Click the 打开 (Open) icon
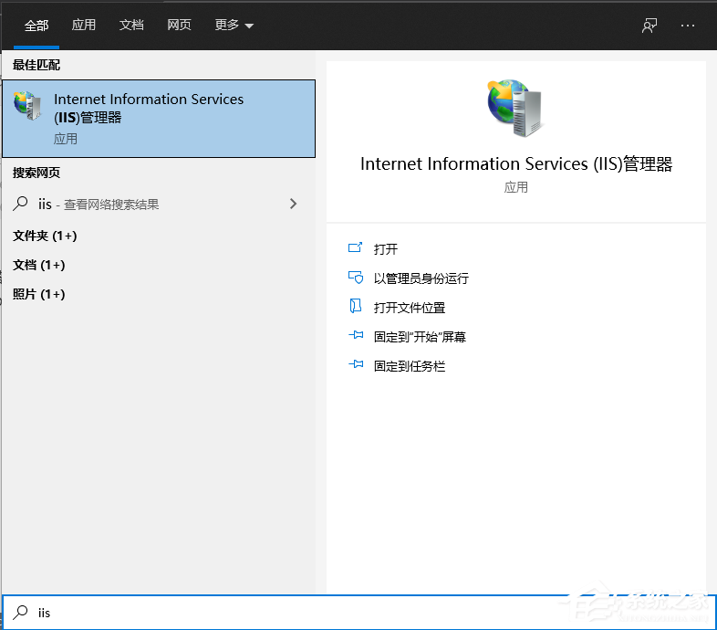 356,249
